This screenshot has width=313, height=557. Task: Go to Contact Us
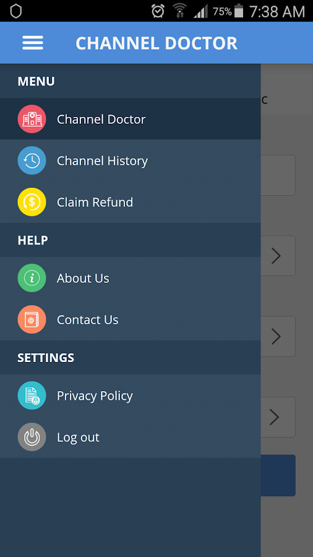131,319
